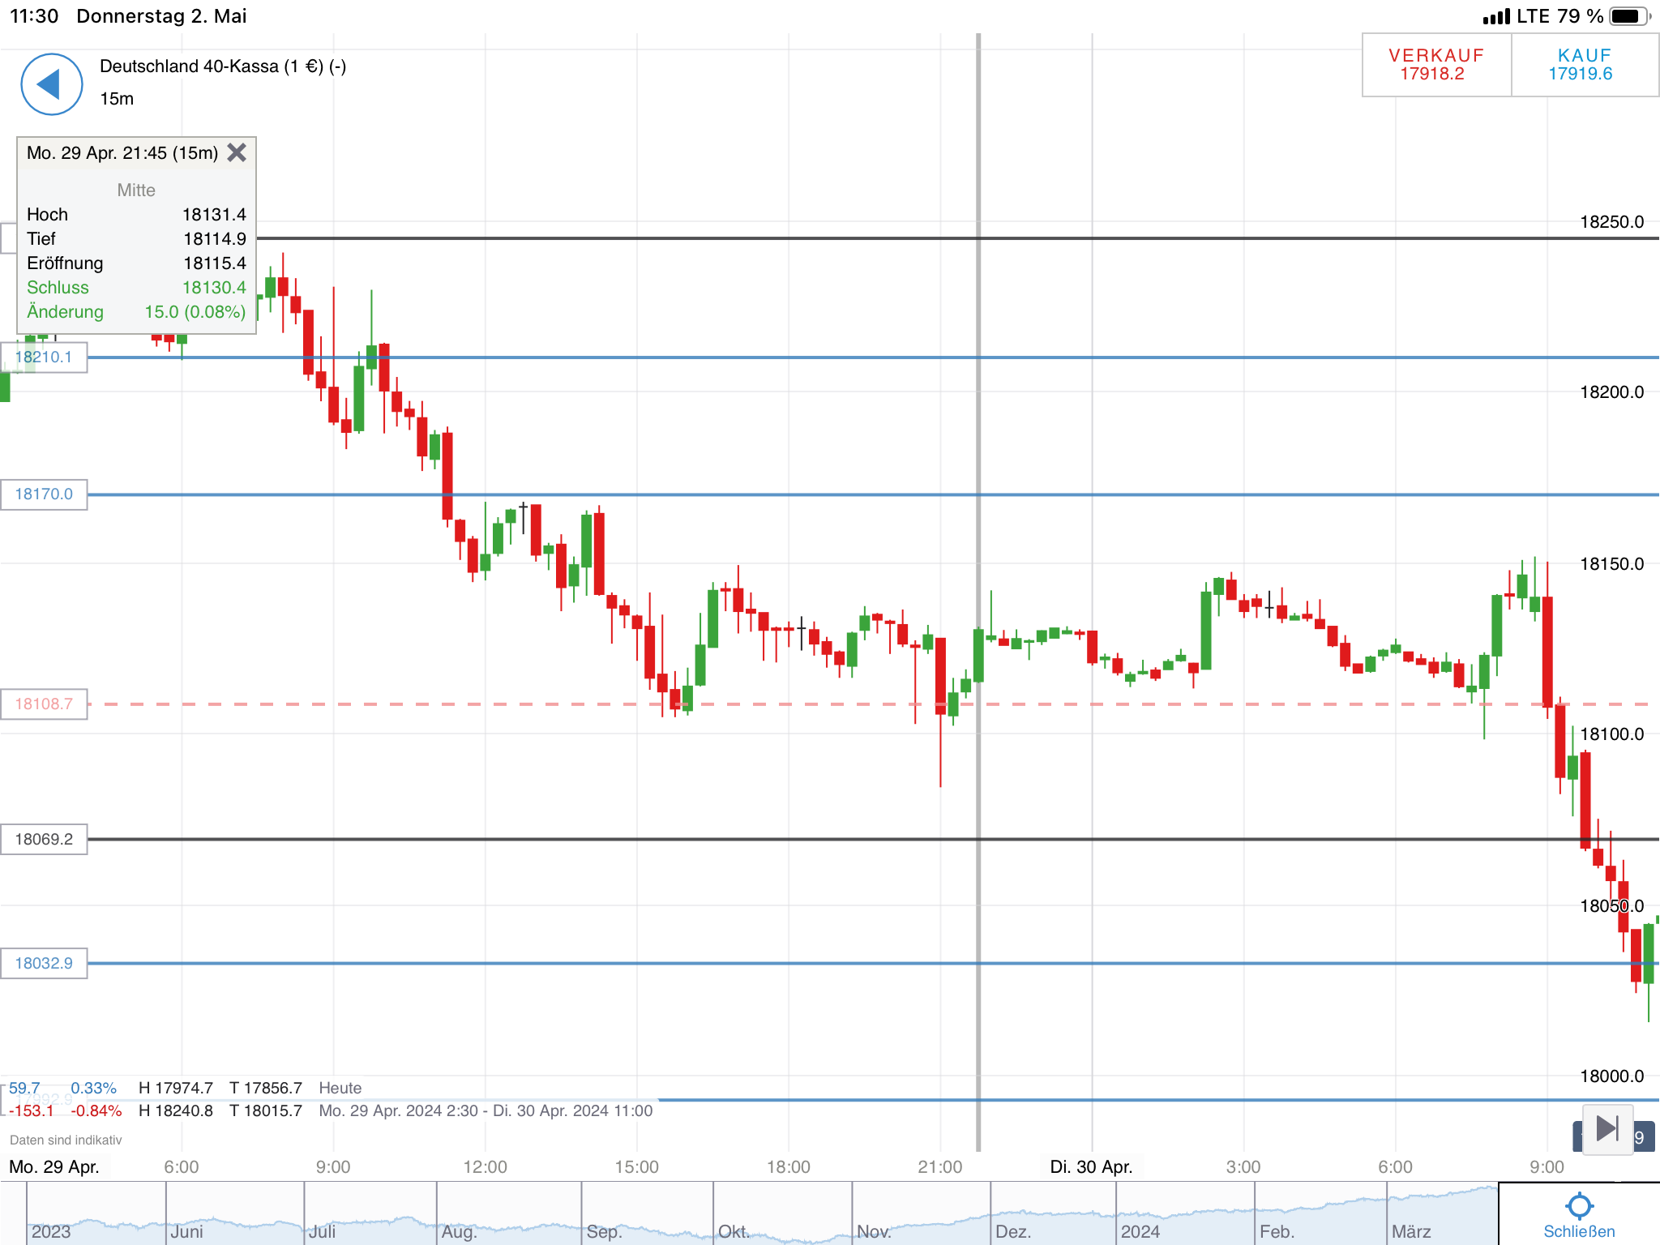The image size is (1660, 1245).
Task: Select the 18170.0 price level label
Action: coord(44,494)
